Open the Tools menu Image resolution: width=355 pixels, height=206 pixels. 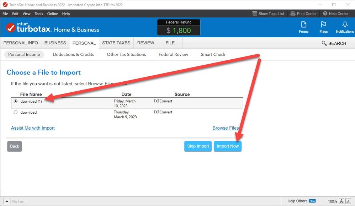39,13
